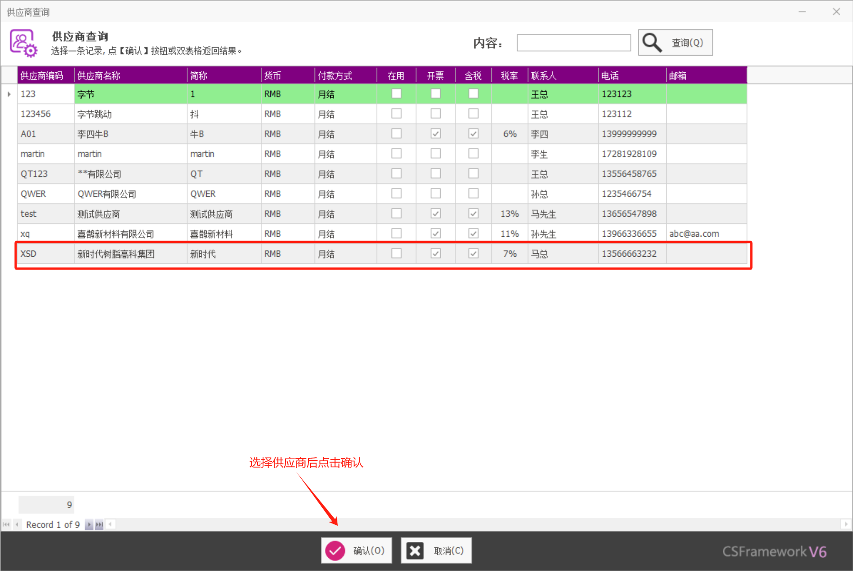This screenshot has height=571, width=853.
Task: Click the pink checkmark confirm icon
Action: coord(335,551)
